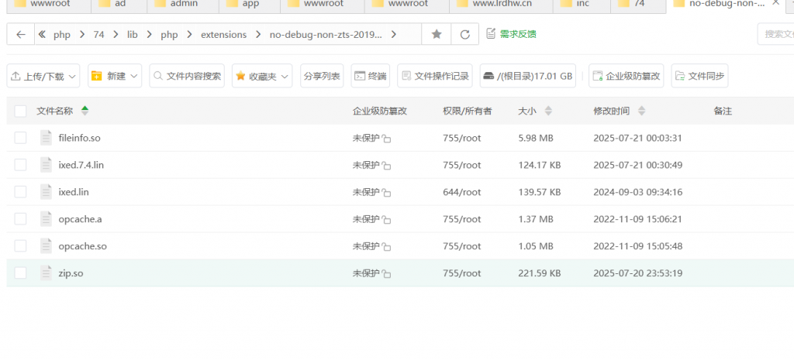Expand chevron after no-debug-non-zts breadcrumb
794x360 pixels.
click(x=394, y=34)
